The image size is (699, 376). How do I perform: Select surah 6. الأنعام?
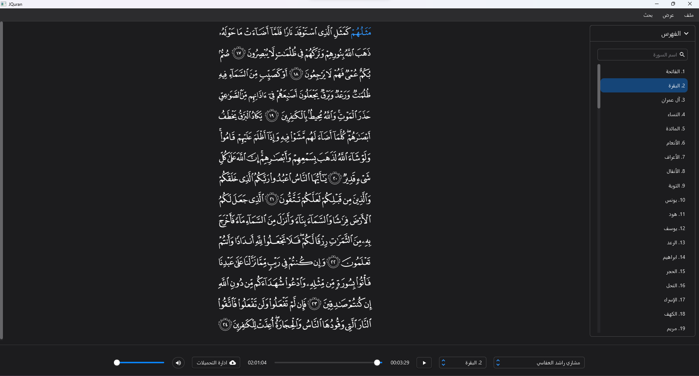(644, 143)
